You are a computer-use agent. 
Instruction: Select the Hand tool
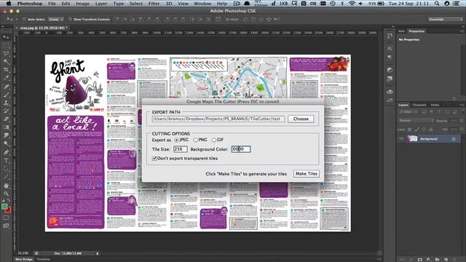pyautogui.click(x=7, y=186)
